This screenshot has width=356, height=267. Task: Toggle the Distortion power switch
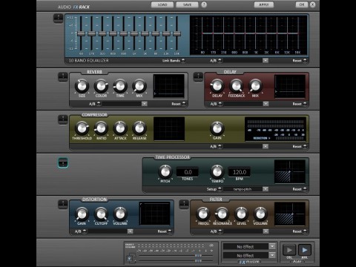pos(63,204)
